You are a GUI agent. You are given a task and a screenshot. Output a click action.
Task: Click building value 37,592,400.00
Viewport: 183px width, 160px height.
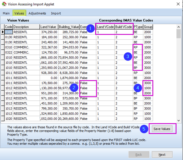69,63
